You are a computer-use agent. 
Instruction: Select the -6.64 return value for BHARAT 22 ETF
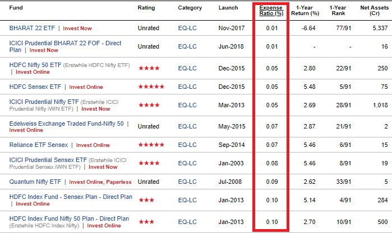click(x=308, y=28)
